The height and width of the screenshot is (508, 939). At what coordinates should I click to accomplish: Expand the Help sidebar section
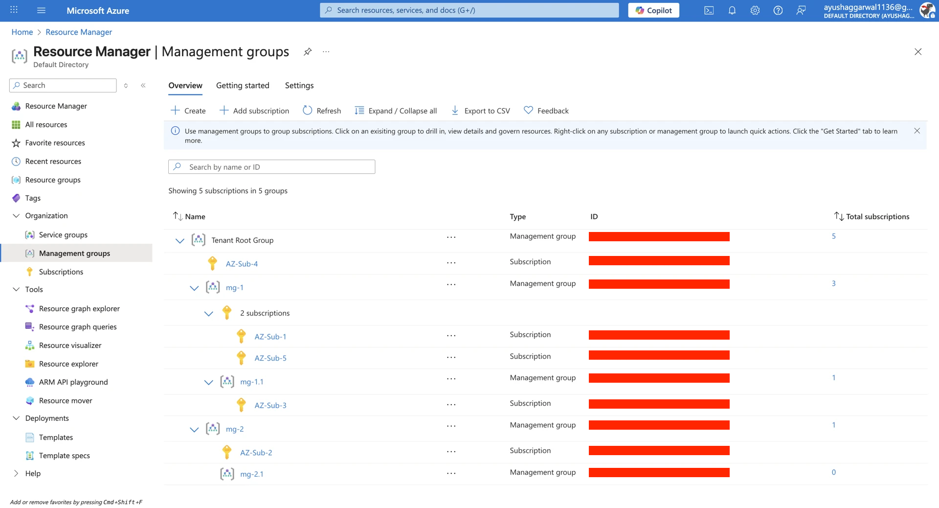coord(16,473)
